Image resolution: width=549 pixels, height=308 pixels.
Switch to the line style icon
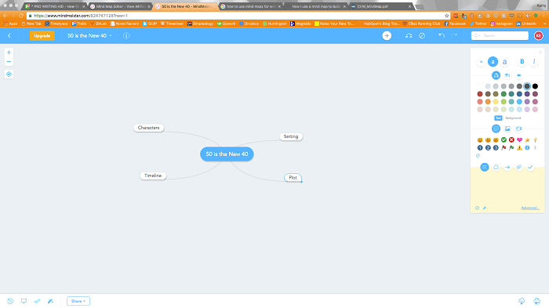pyautogui.click(x=519, y=75)
